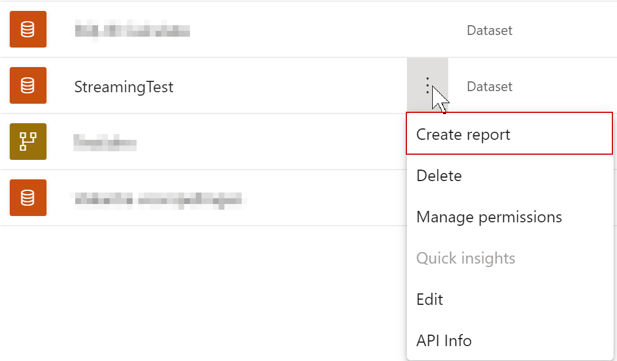The image size is (617, 361).
Task: Choose Create report from the menu
Action: [x=463, y=134]
